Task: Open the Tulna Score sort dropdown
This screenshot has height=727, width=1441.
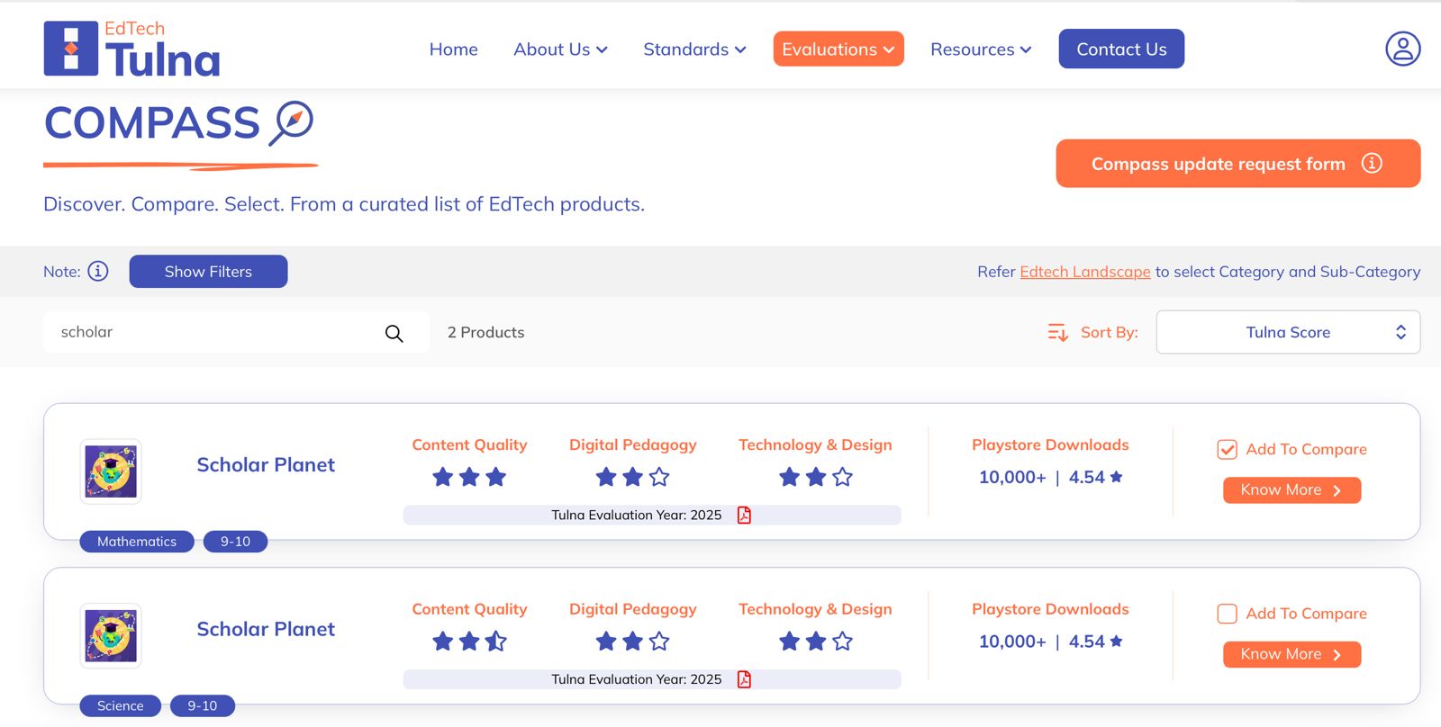Action: (1288, 332)
